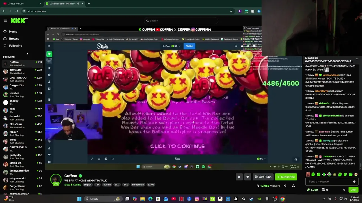Open Dasgasdm3 channel in sidebar
The image size is (362, 203).
click(23, 87)
